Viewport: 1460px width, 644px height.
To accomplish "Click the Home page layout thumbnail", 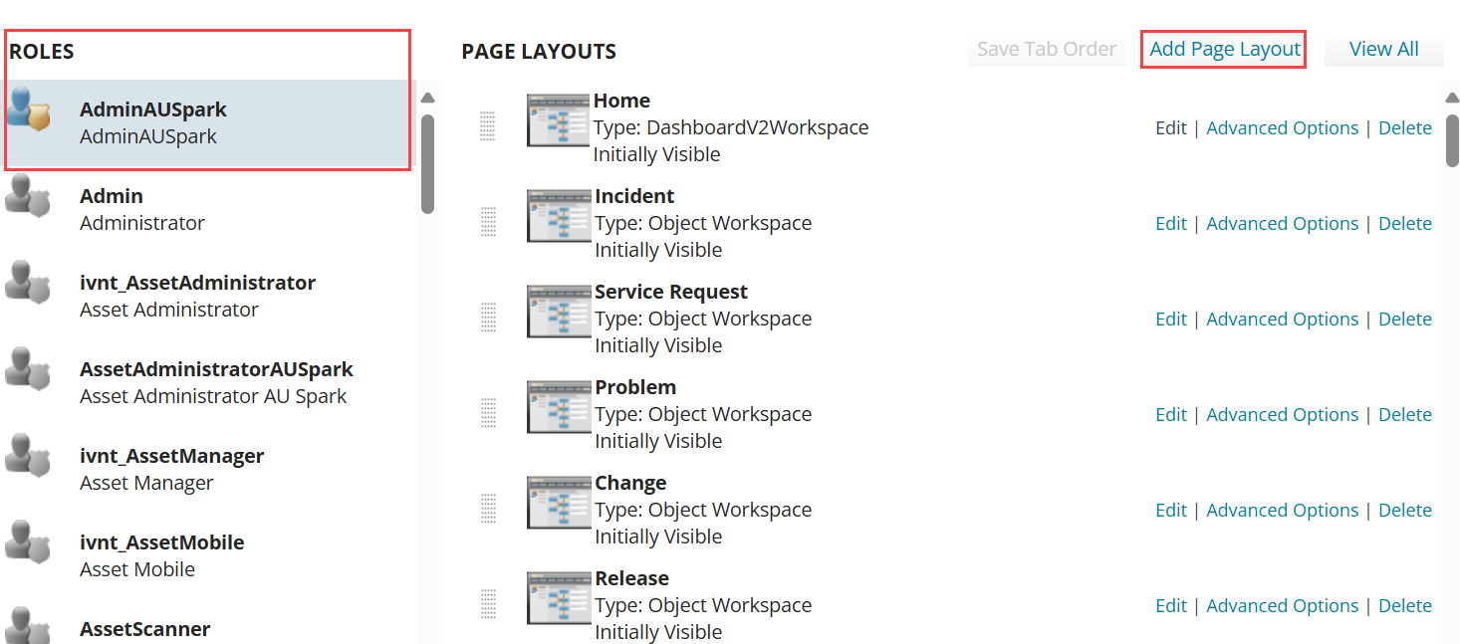I will click(558, 120).
